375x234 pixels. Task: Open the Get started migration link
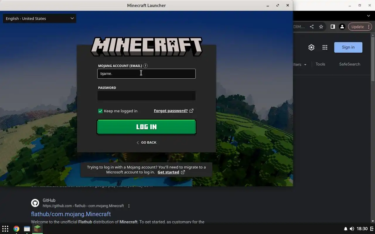click(168, 172)
